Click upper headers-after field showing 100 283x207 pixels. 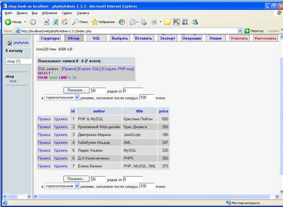pos(147,98)
